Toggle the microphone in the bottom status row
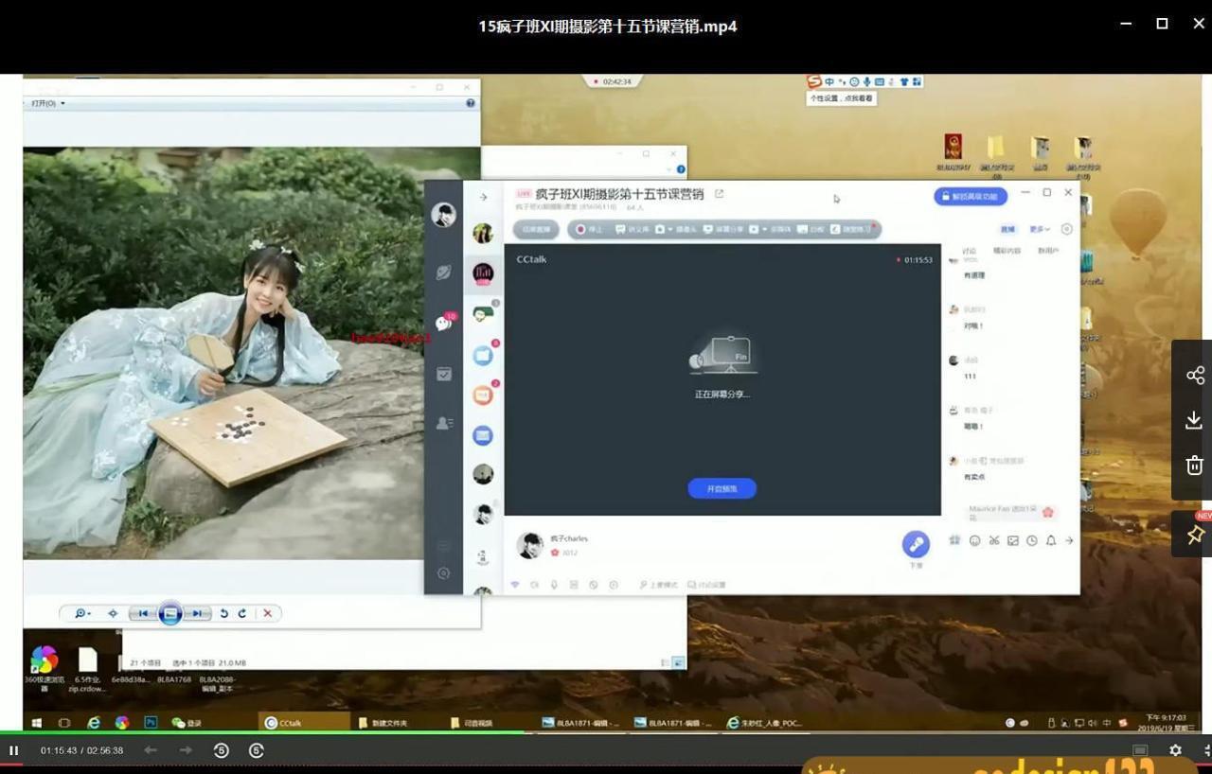 click(x=553, y=584)
